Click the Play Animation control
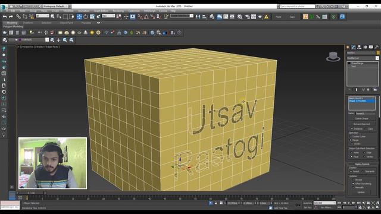This screenshot has width=381, height=214. 349,203
